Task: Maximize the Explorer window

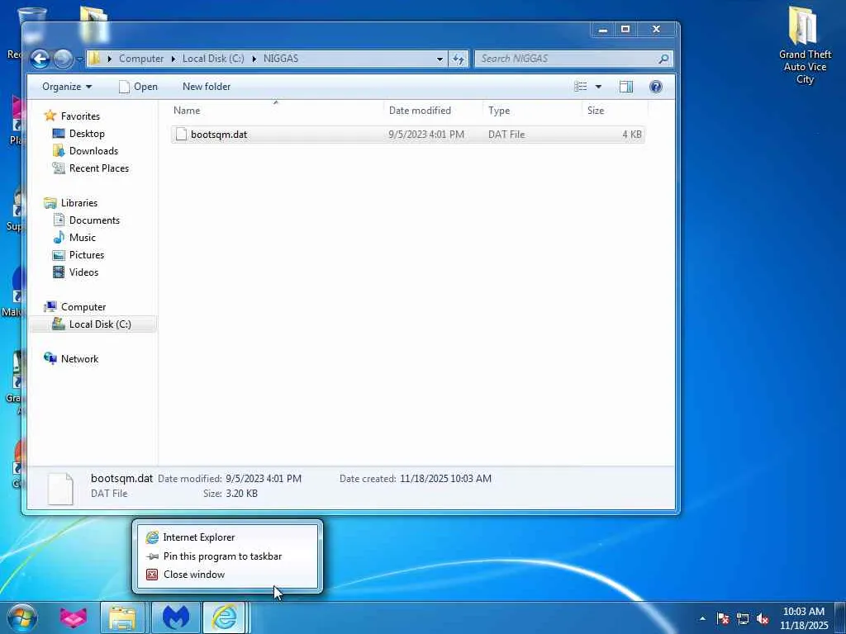Action: pos(625,29)
